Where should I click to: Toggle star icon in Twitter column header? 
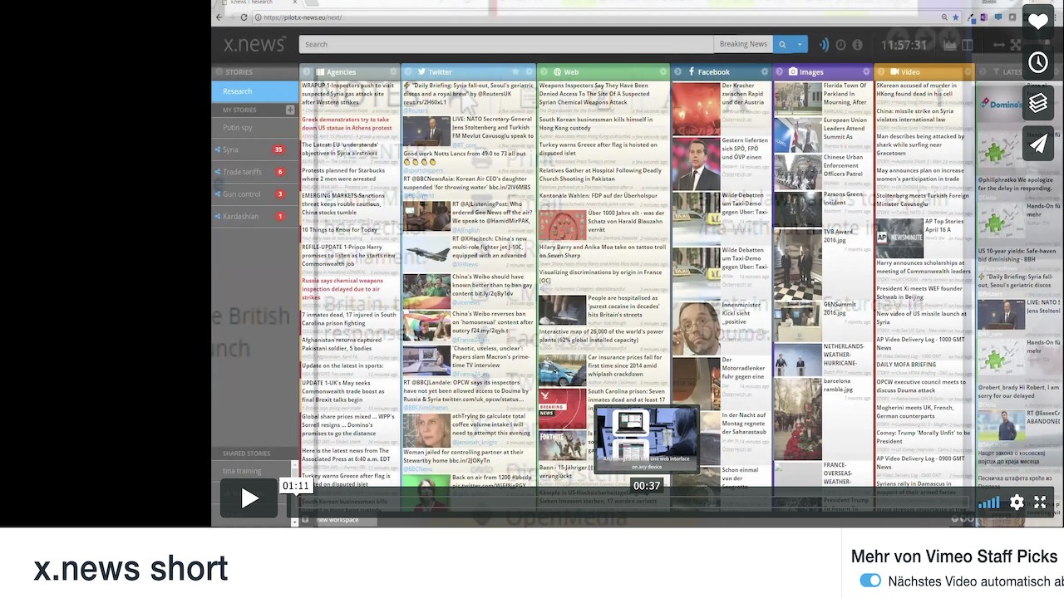[515, 72]
